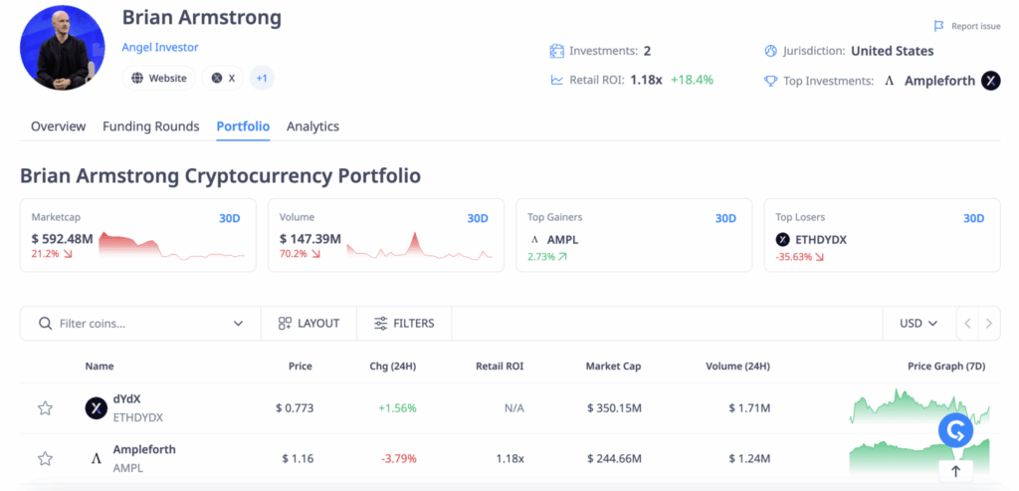1019x491 pixels.
Task: Change Top Gainers 30D period
Action: pos(725,218)
